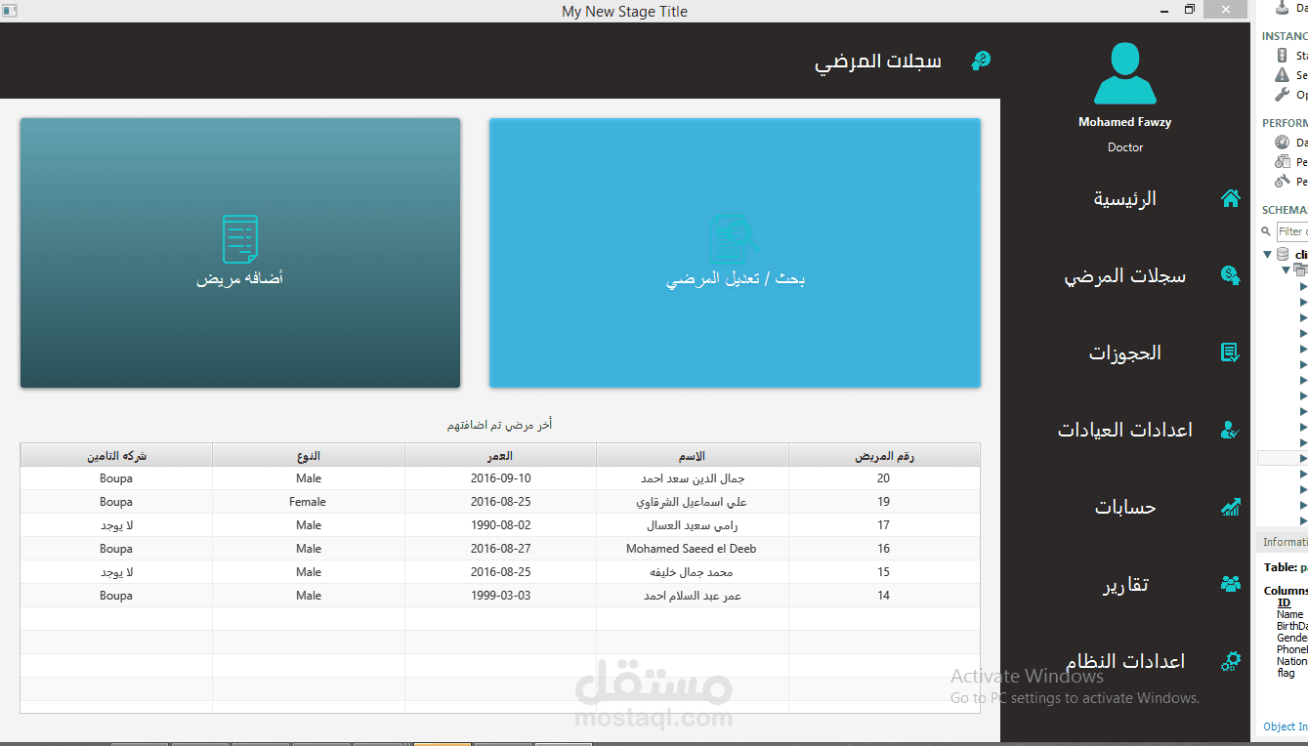Viewport: 1308px width, 746px height.
Task: Click the date 2016-09-10 cell
Action: (x=500, y=478)
